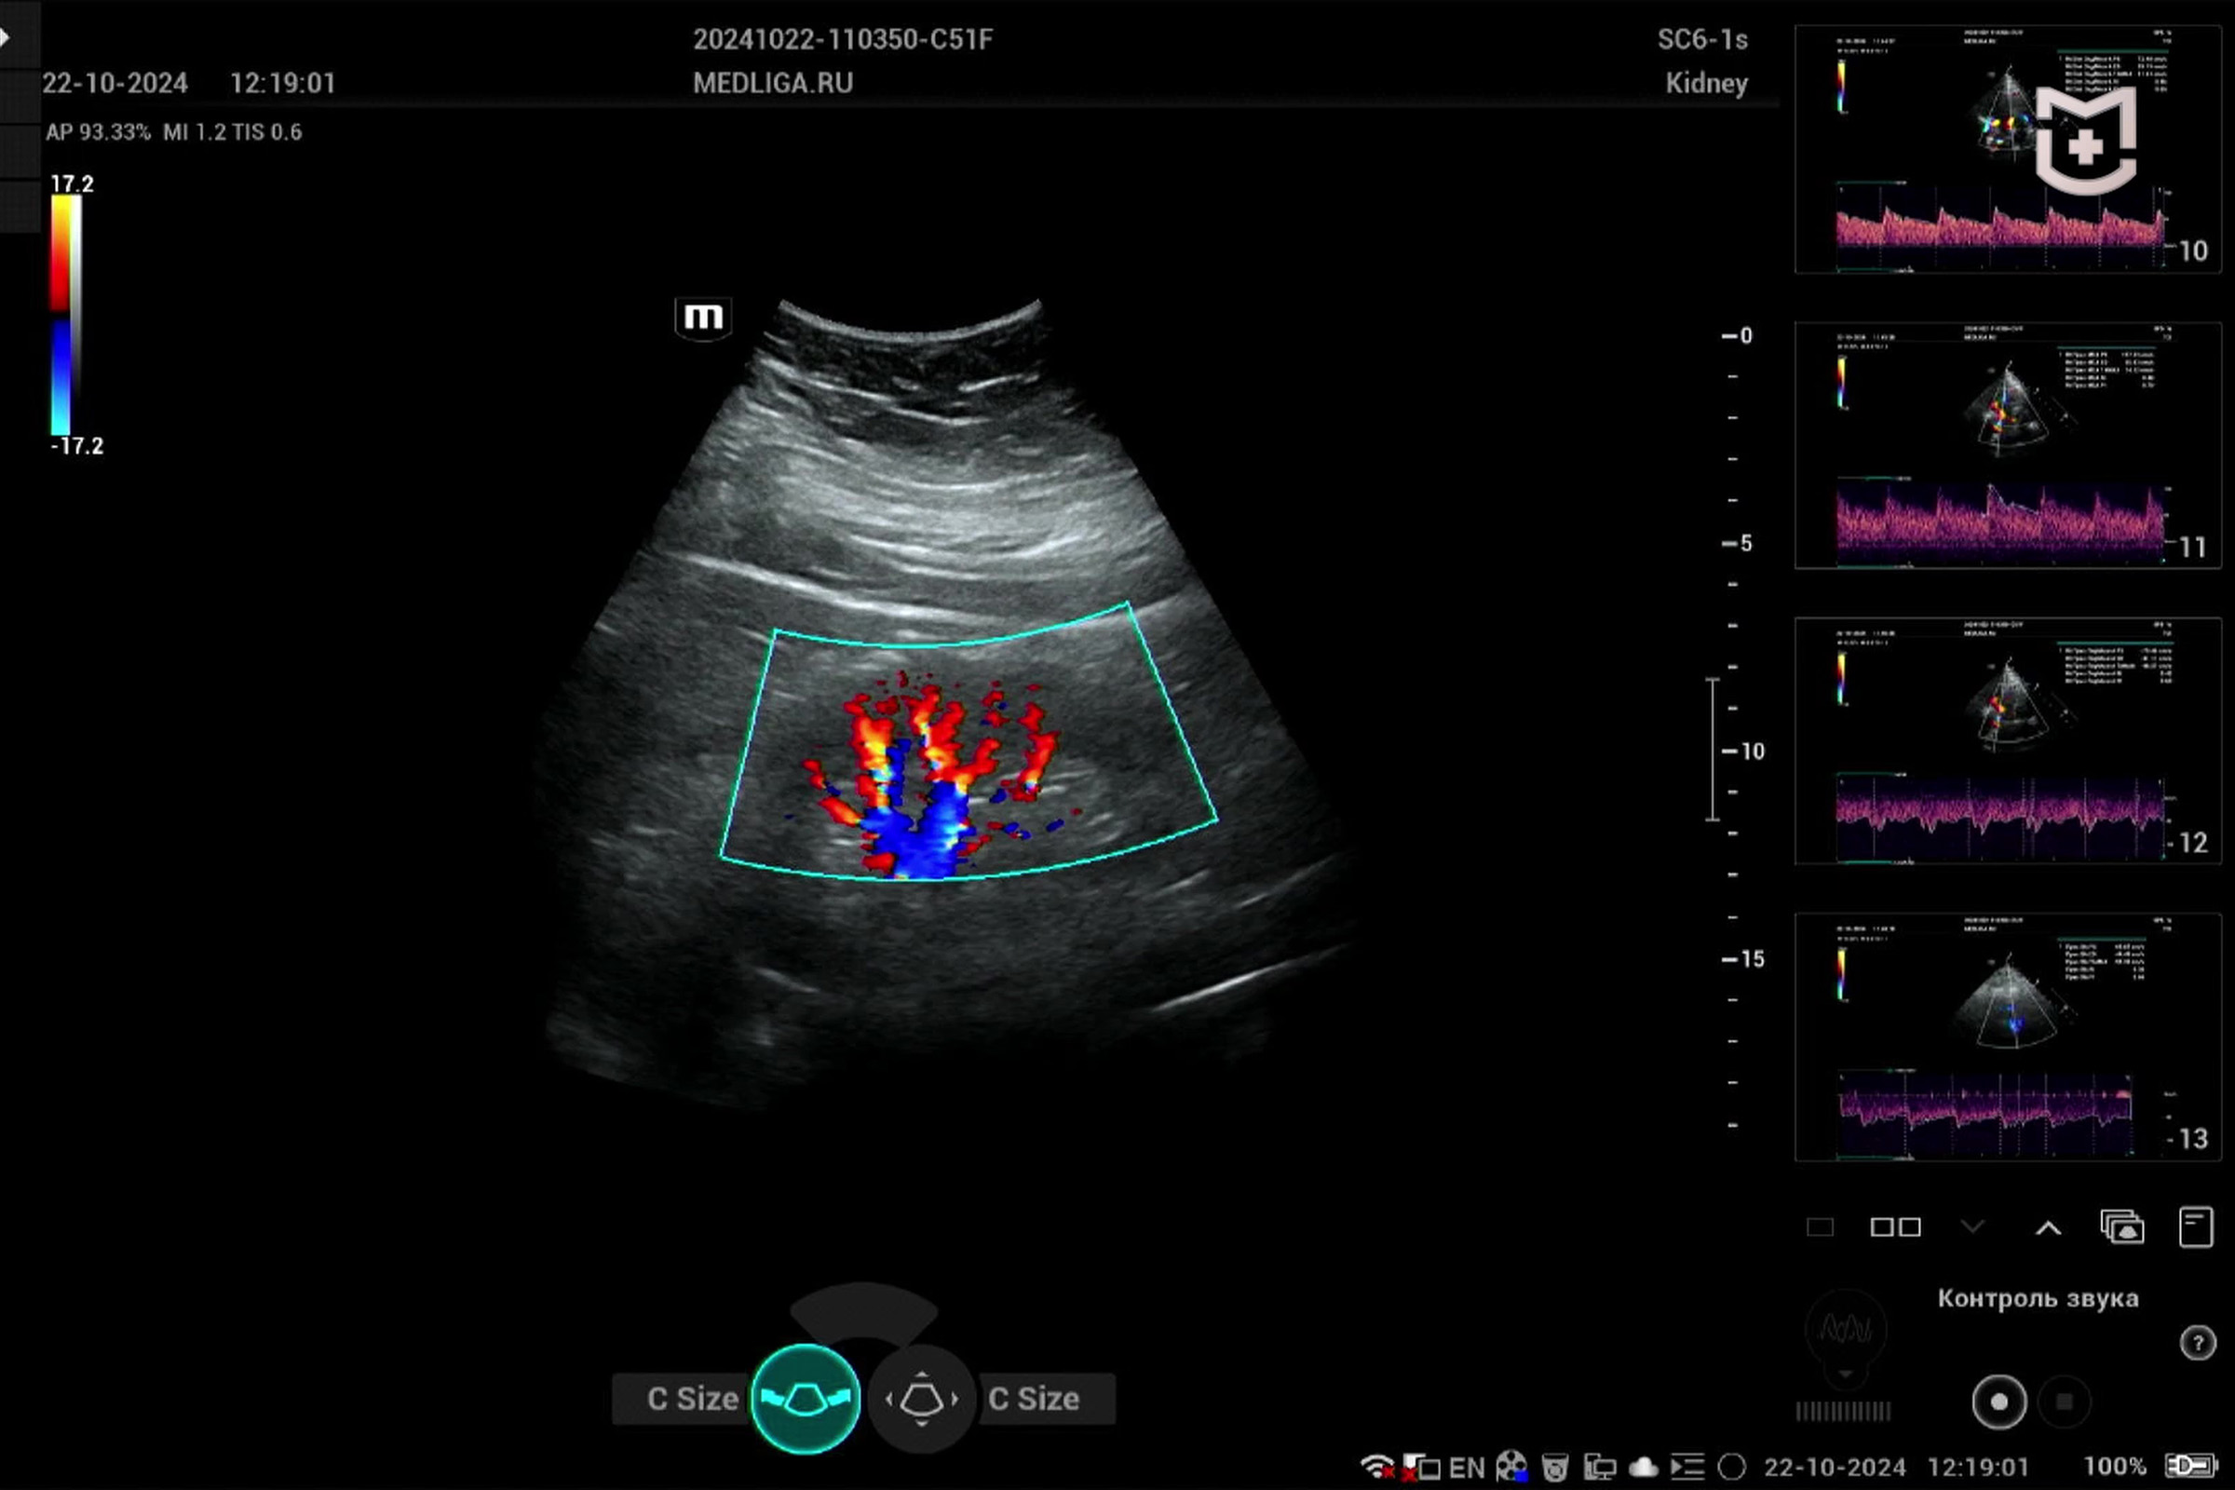Start audio recording with record button
2235x1490 pixels.
pyautogui.click(x=1998, y=1402)
